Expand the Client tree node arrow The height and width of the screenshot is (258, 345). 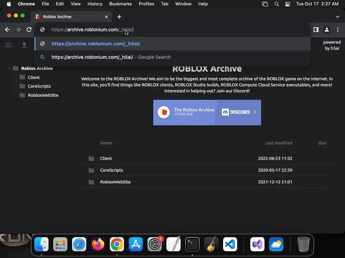[x=15, y=77]
